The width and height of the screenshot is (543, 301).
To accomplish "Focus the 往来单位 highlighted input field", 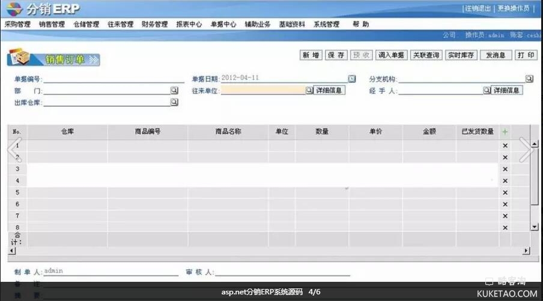I will (263, 90).
